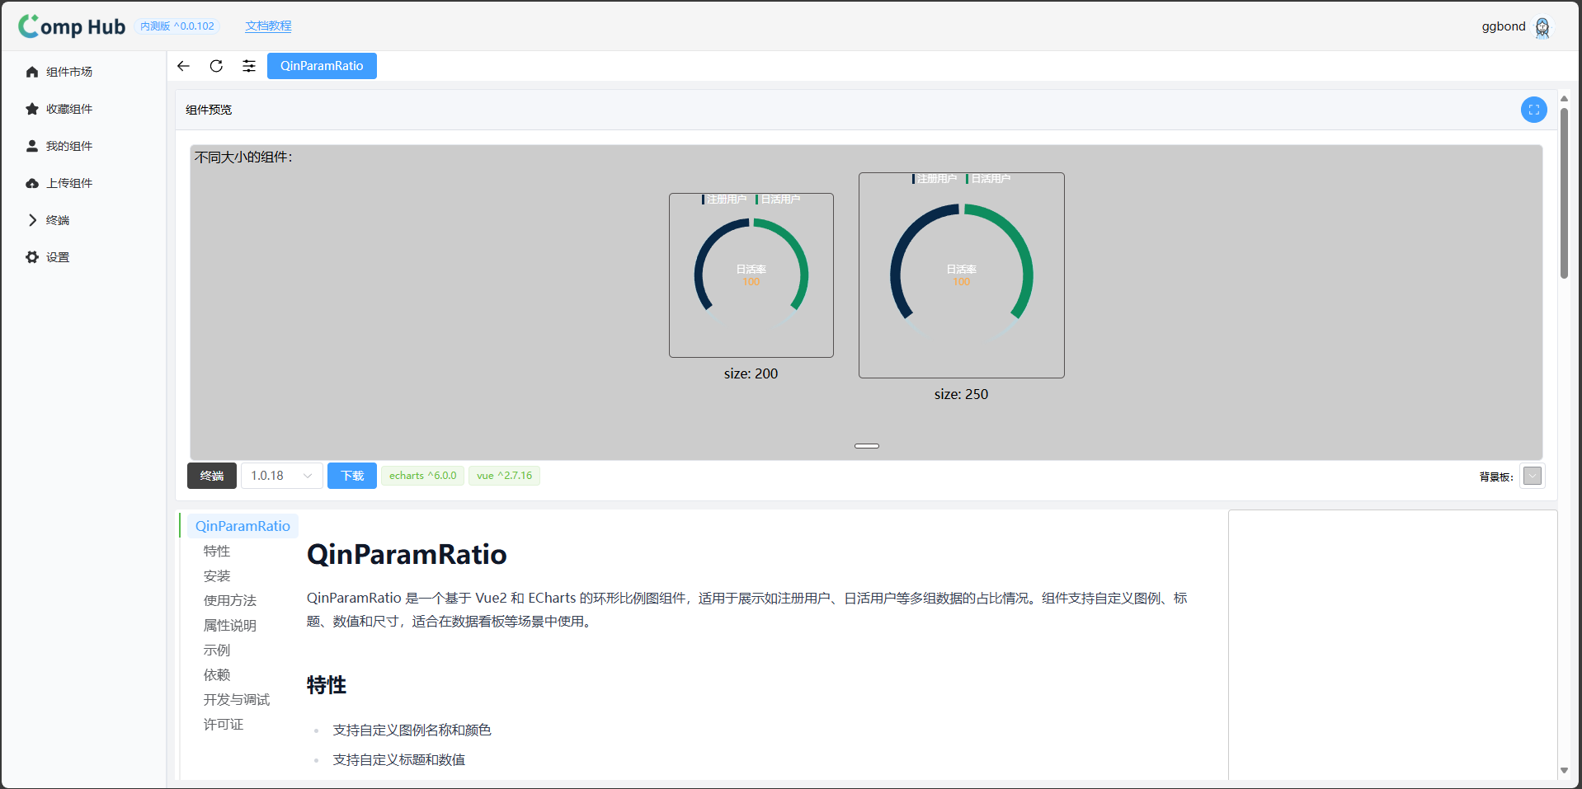This screenshot has width=1582, height=789.
Task: Click the back arrow icon
Action: (x=183, y=66)
